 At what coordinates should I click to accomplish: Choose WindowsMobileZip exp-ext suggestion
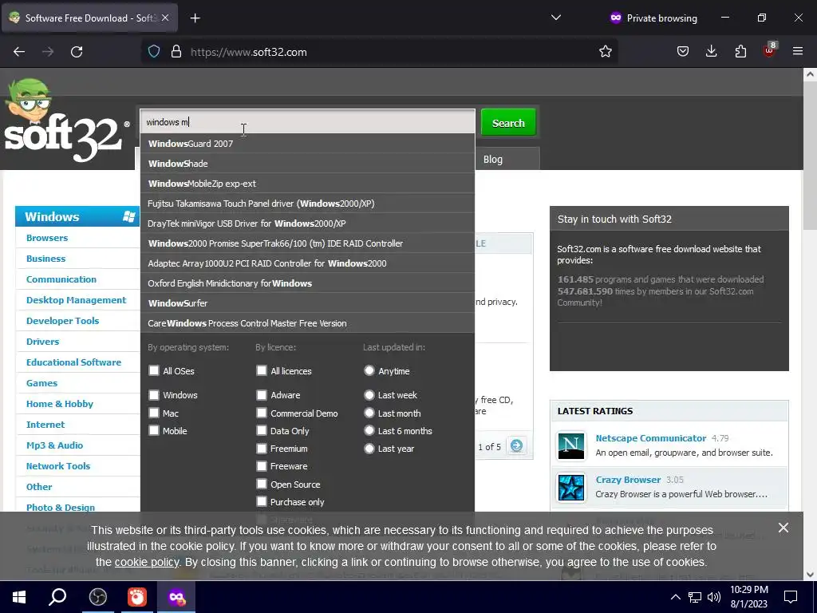(307, 184)
